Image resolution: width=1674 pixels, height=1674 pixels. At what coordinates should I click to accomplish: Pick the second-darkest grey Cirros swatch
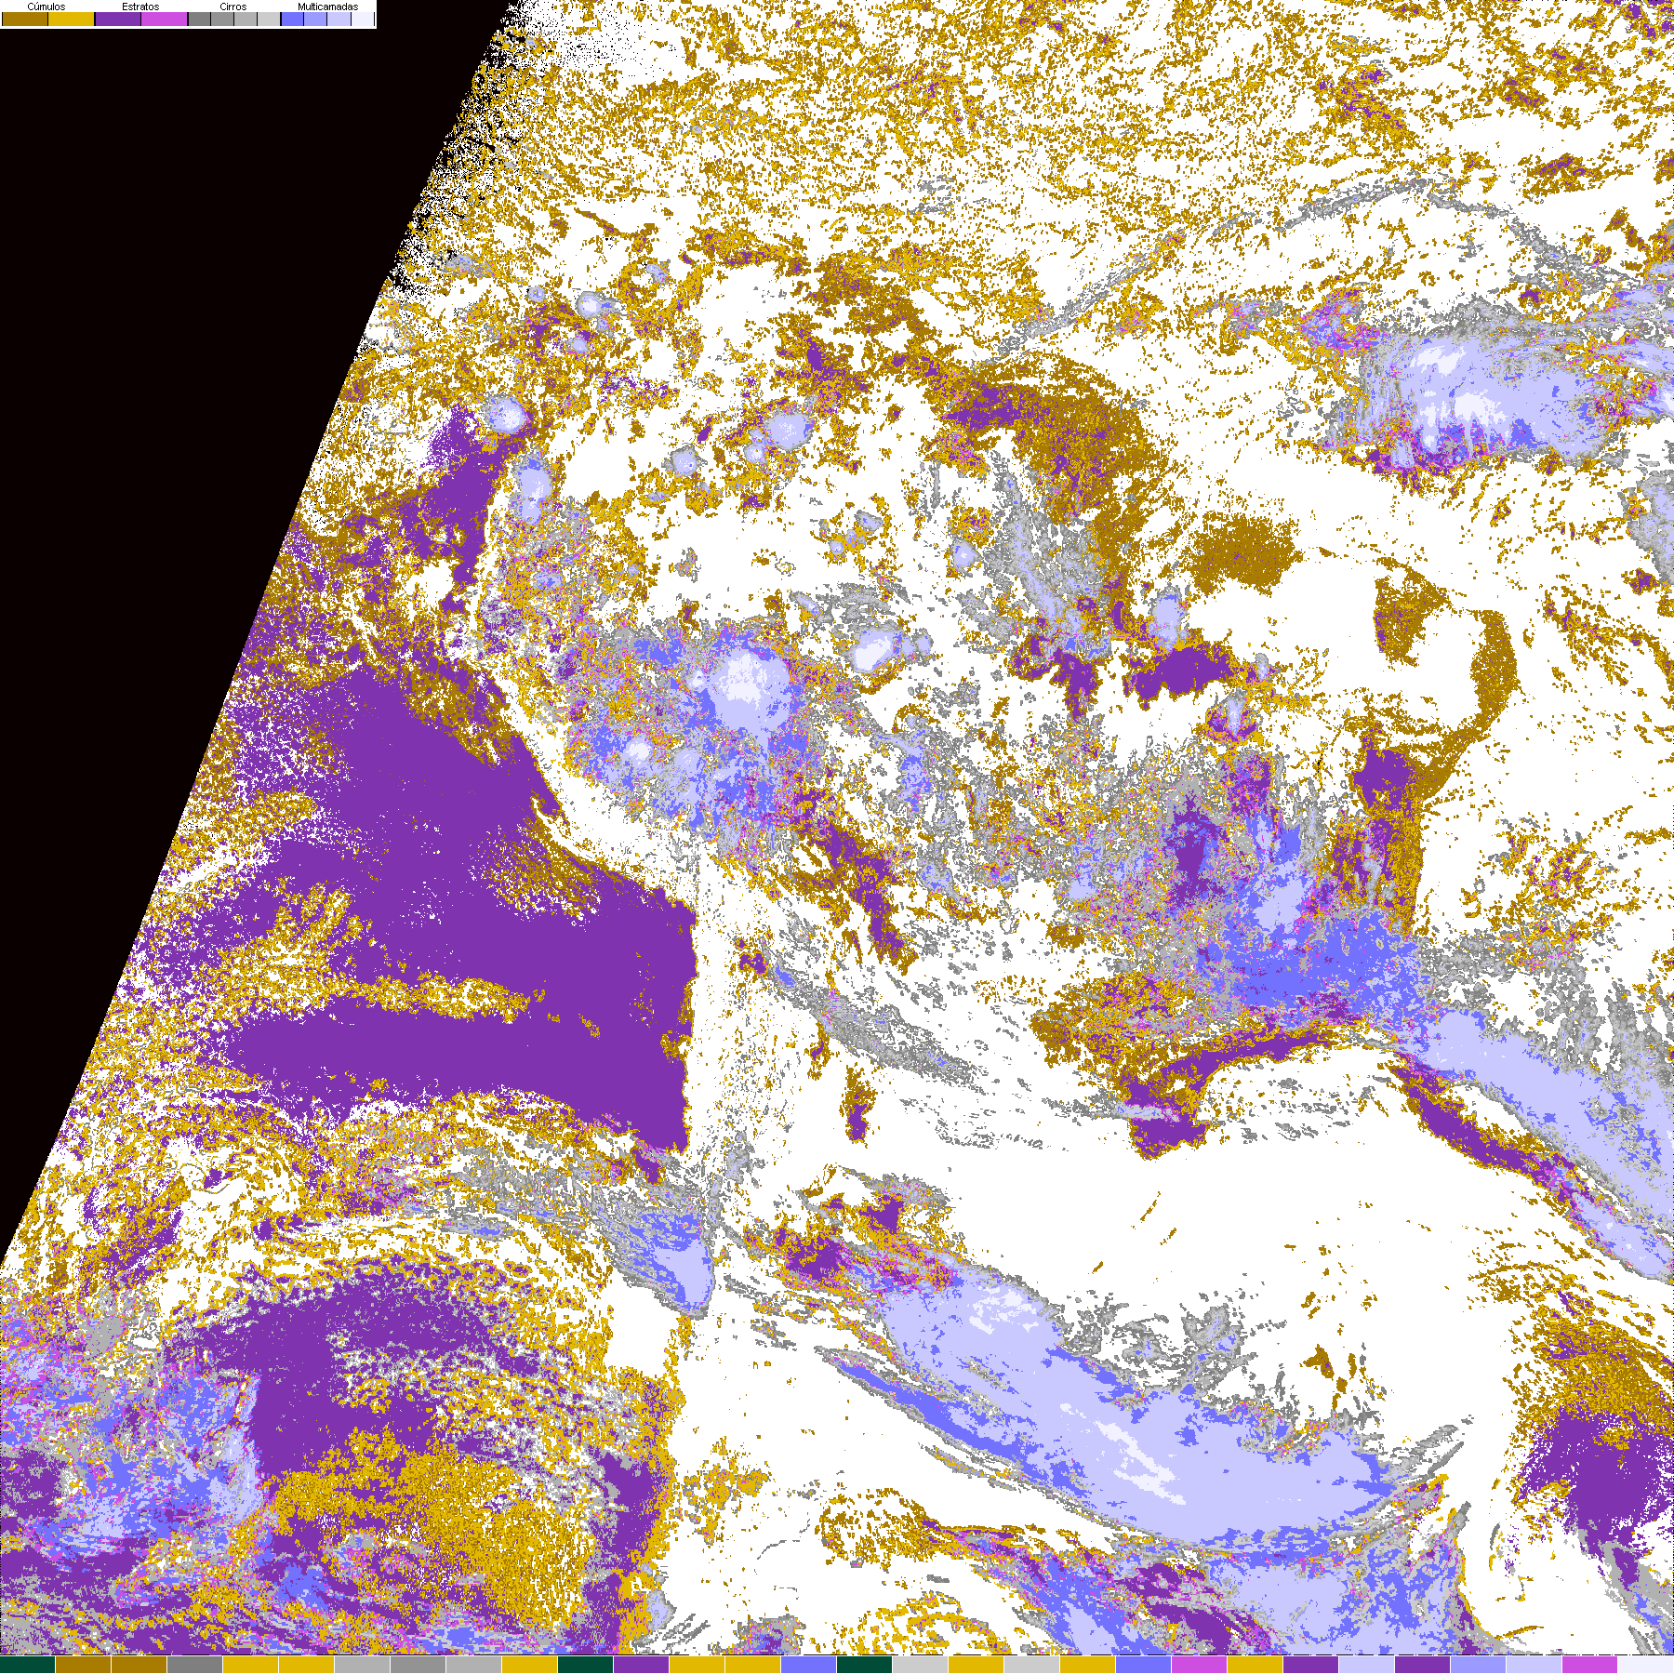point(222,19)
